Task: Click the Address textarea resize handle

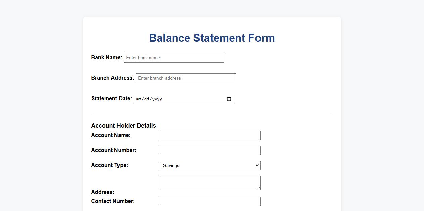Action: pyautogui.click(x=259, y=188)
